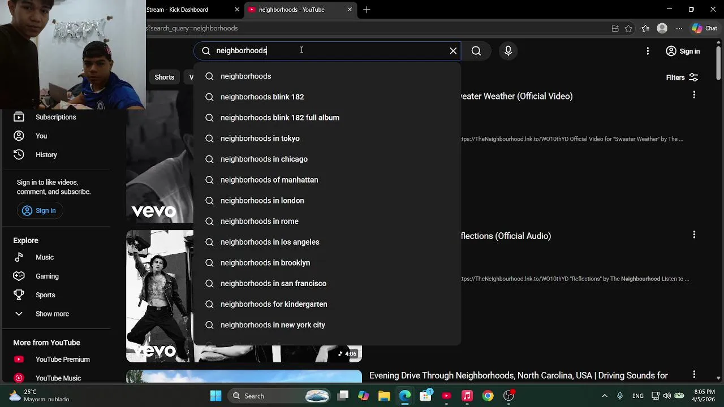Choose suggestion 'neighborhoods in rome'
724x407 pixels.
pyautogui.click(x=327, y=222)
